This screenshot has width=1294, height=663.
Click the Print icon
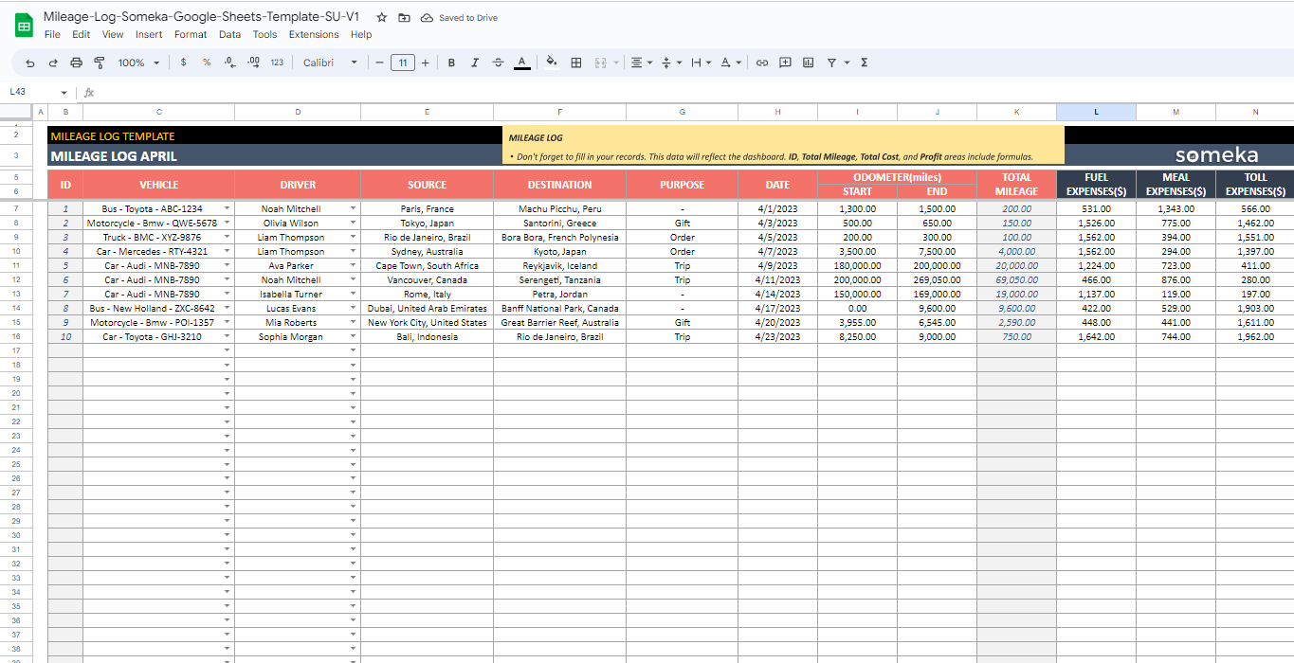pos(76,63)
